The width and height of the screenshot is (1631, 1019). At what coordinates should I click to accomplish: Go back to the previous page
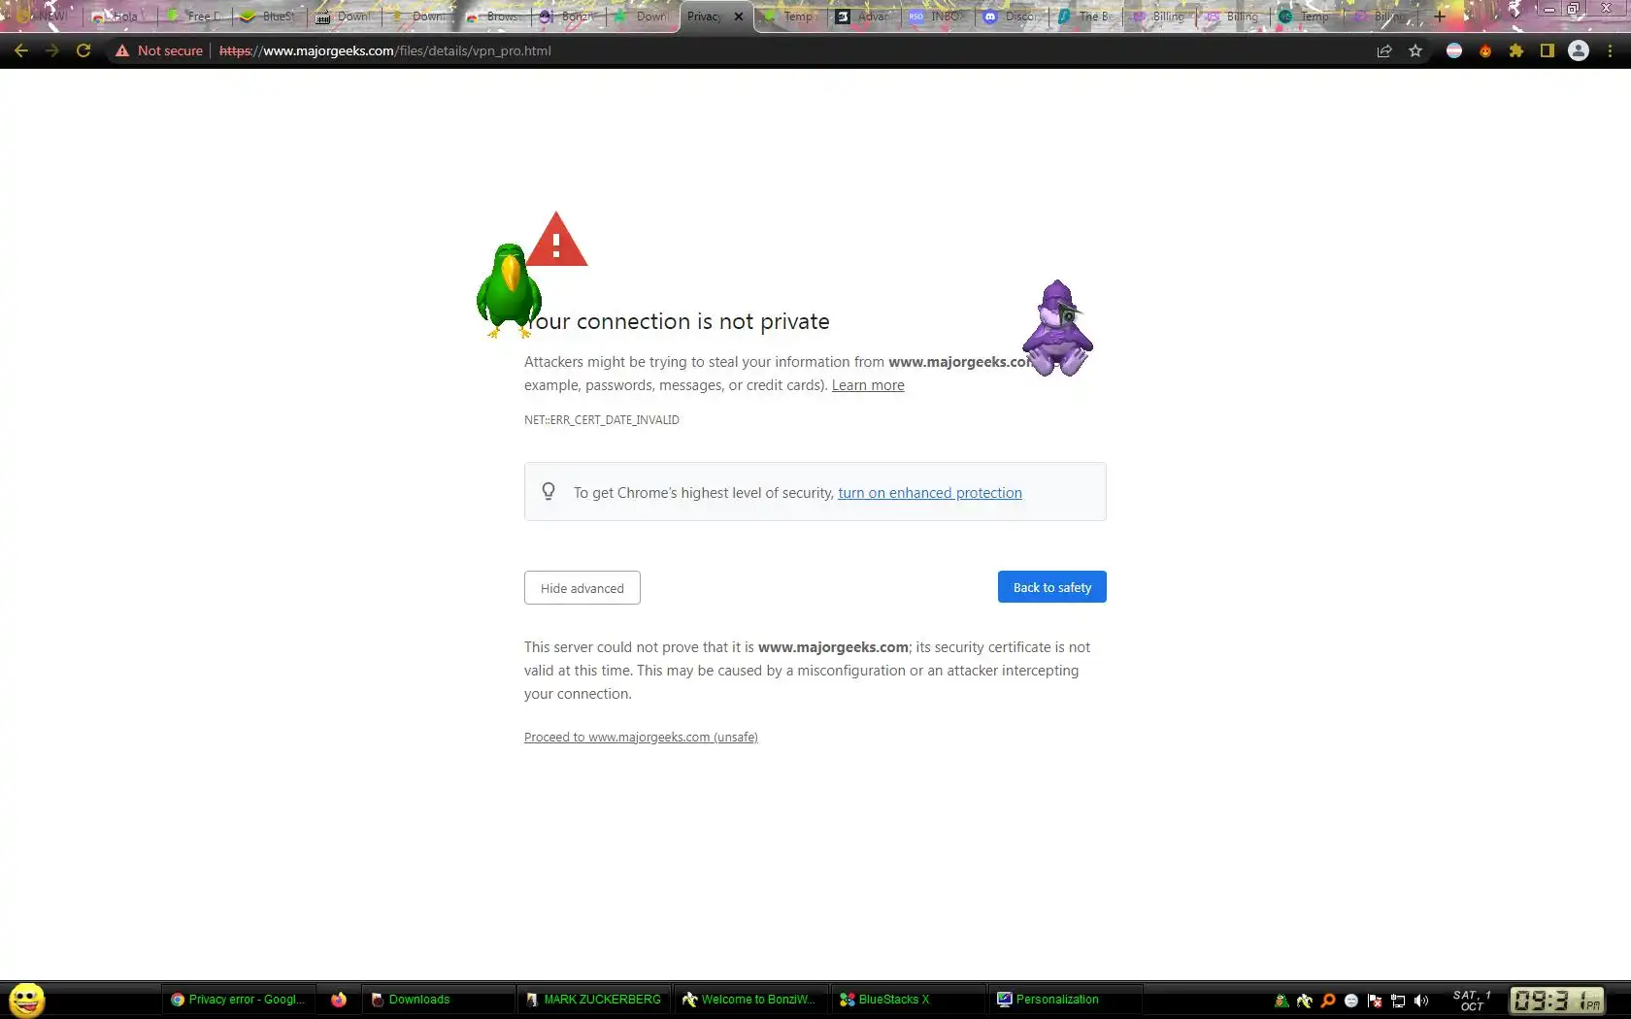coord(21,50)
